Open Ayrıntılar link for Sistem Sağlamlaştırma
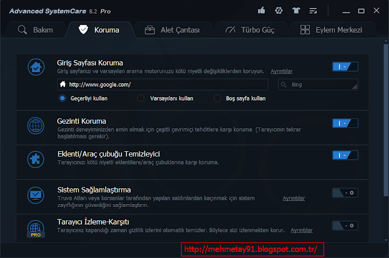The height and width of the screenshot is (258, 389). pos(294,199)
